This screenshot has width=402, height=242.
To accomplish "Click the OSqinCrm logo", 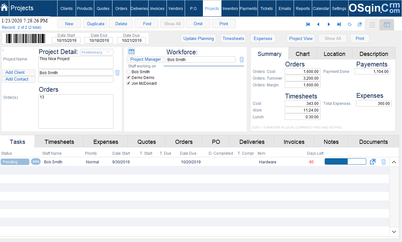I will pyautogui.click(x=375, y=8).
